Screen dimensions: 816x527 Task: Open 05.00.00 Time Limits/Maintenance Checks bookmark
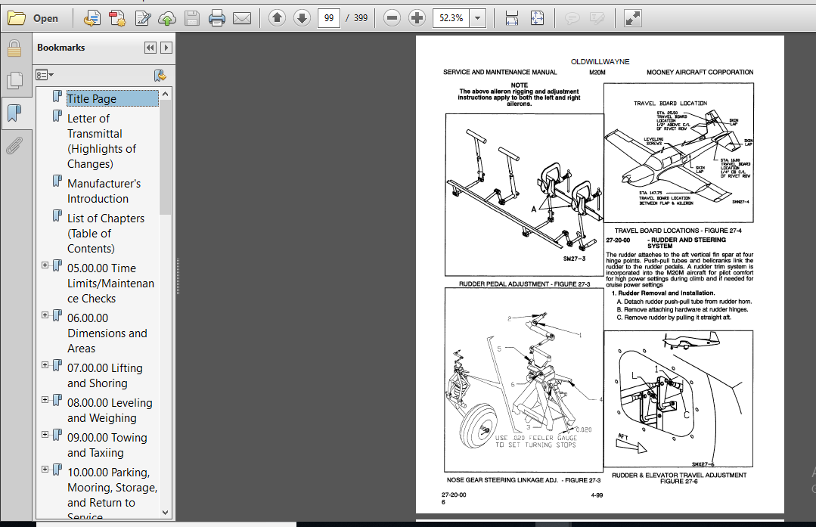[x=111, y=284]
